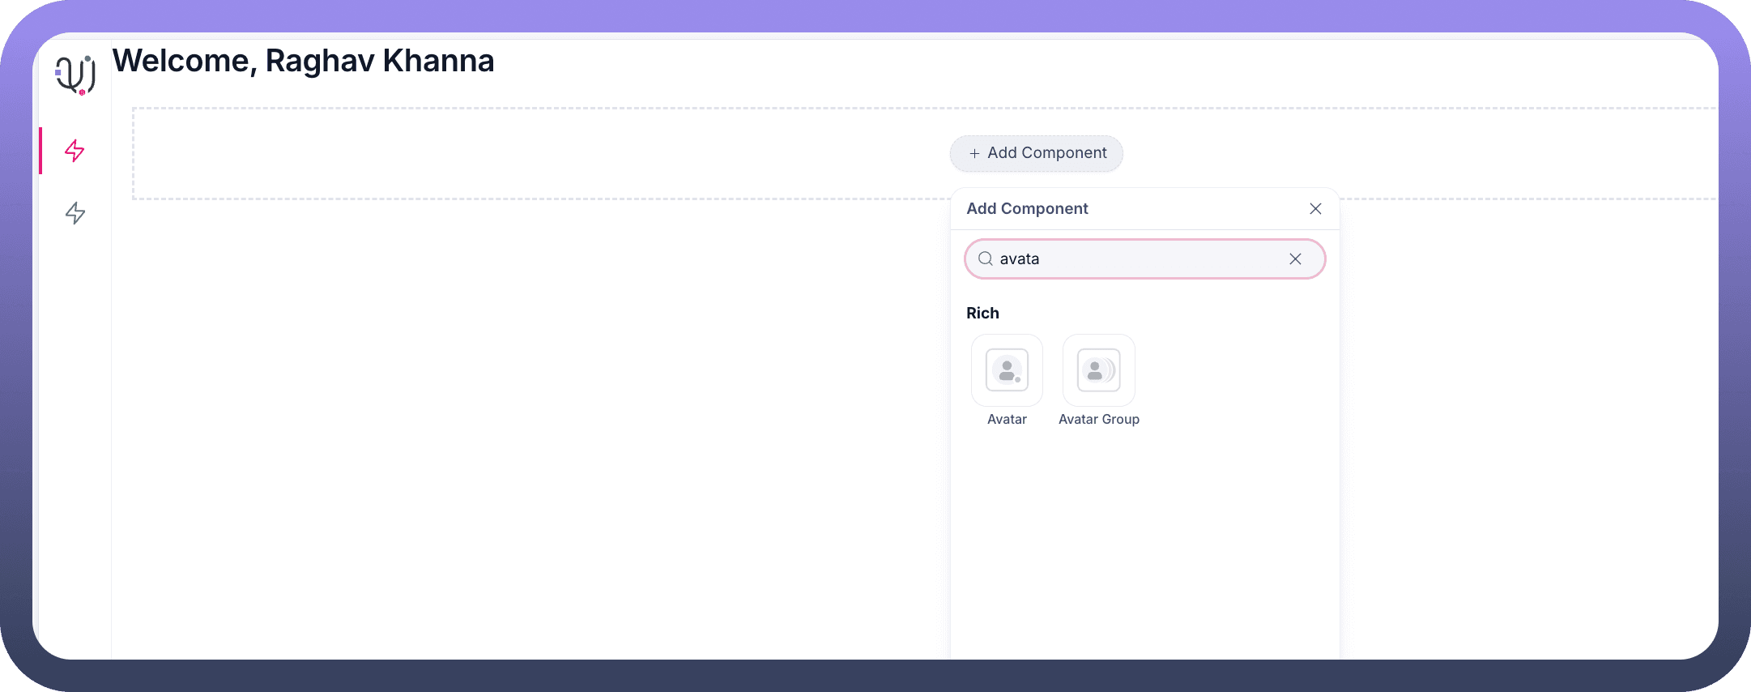1751x692 pixels.
Task: Click the Add Component panel title
Action: pos(1027,209)
